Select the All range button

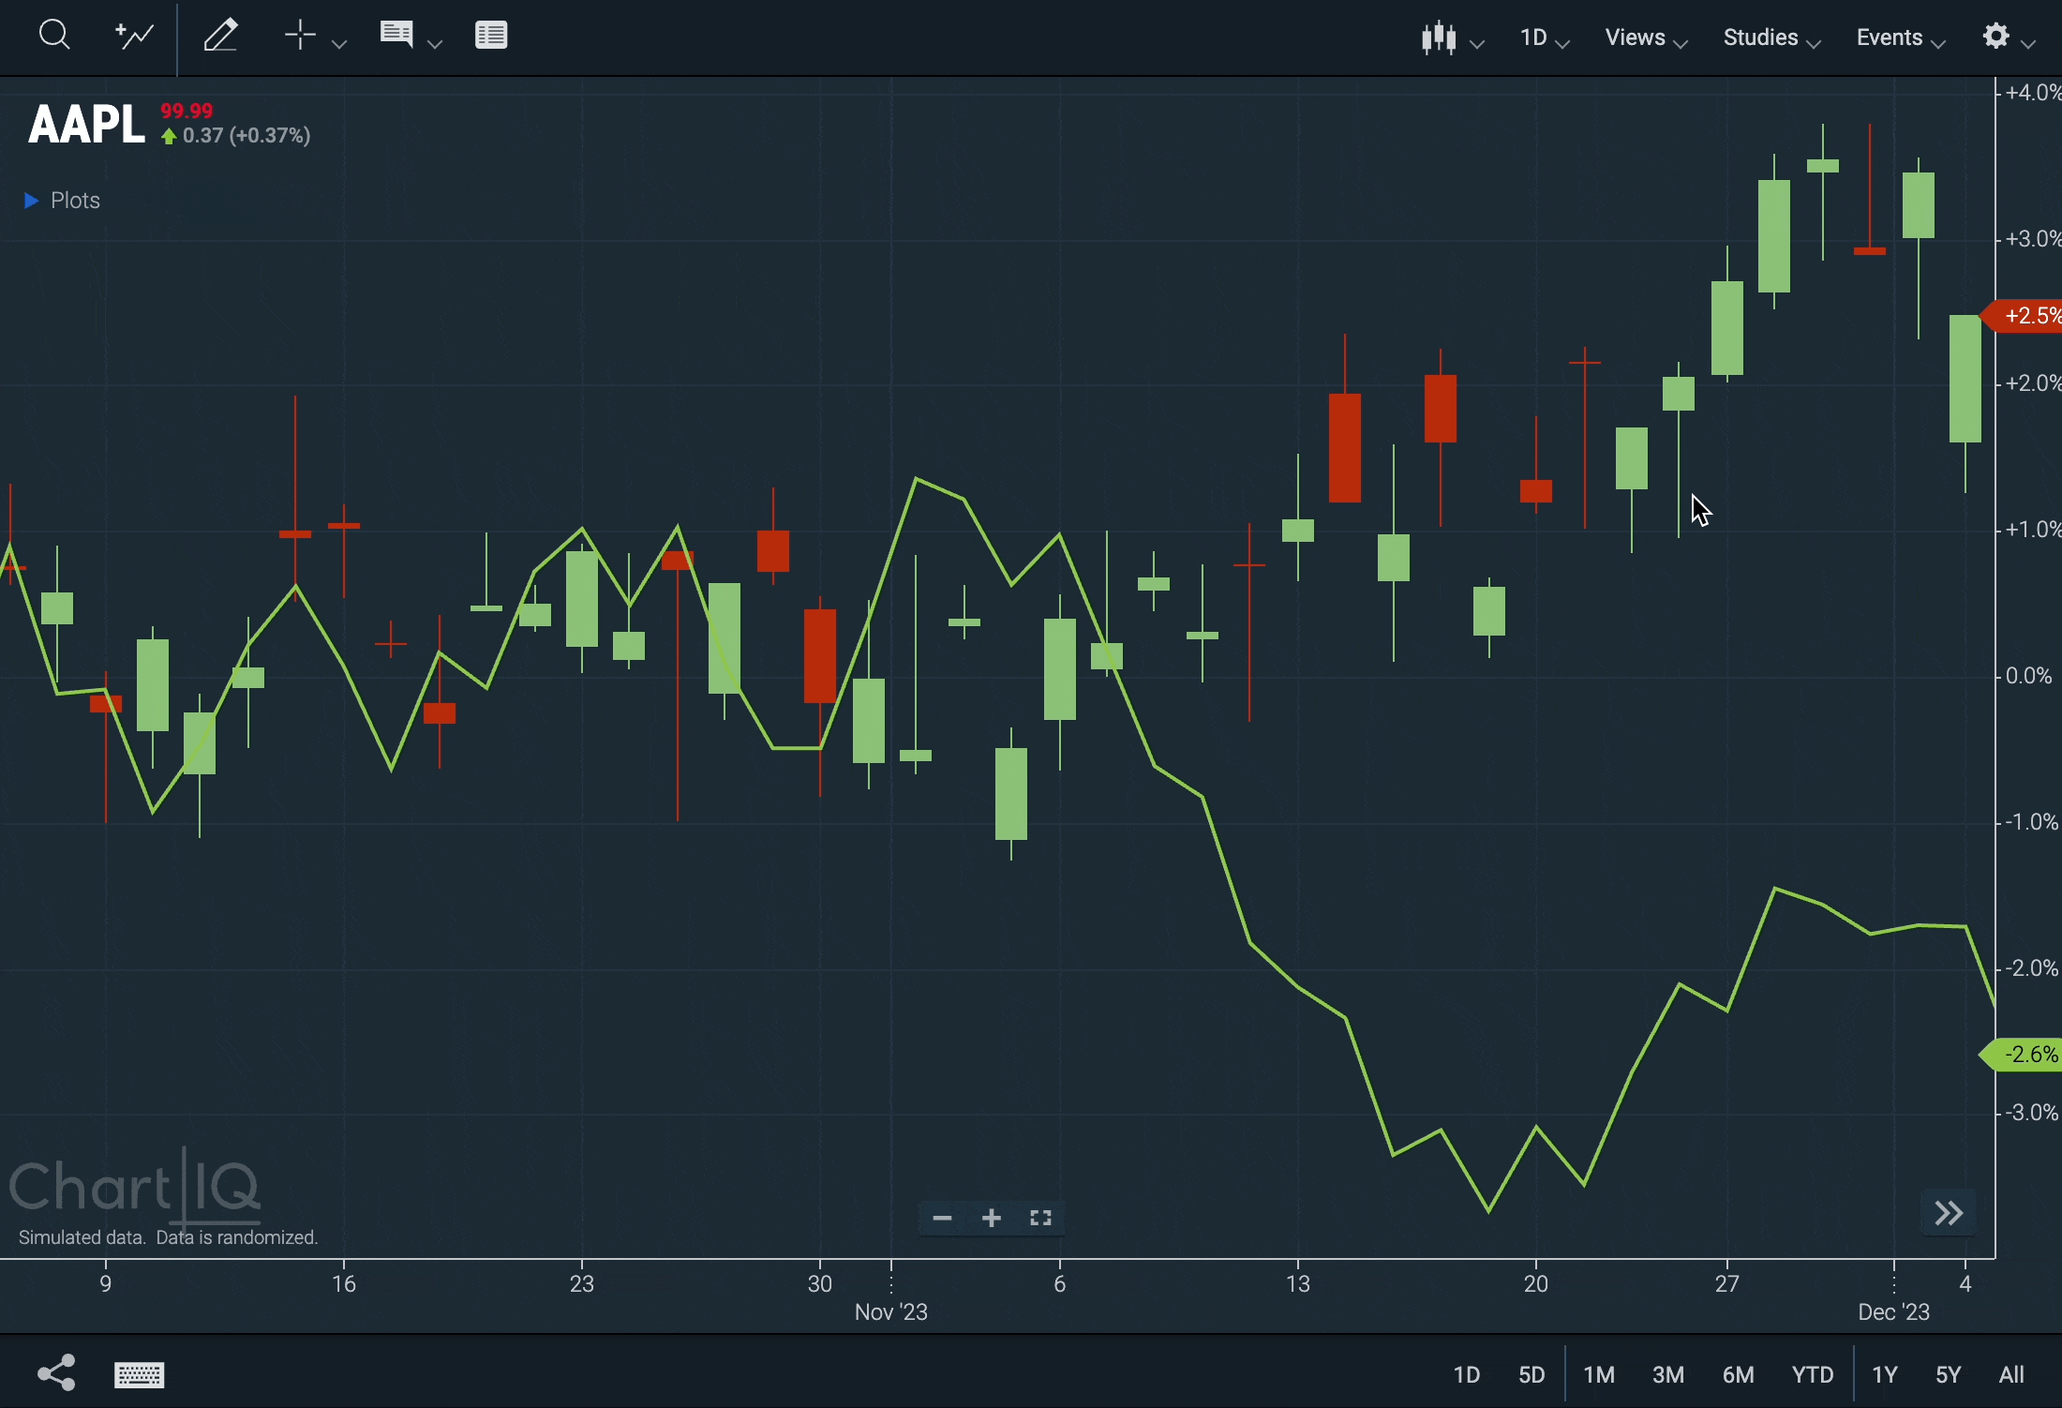click(x=2012, y=1375)
